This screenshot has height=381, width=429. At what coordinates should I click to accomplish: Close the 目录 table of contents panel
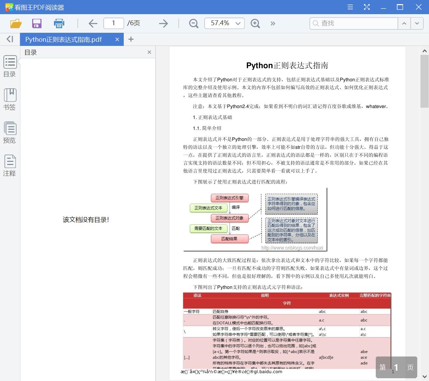point(149,52)
